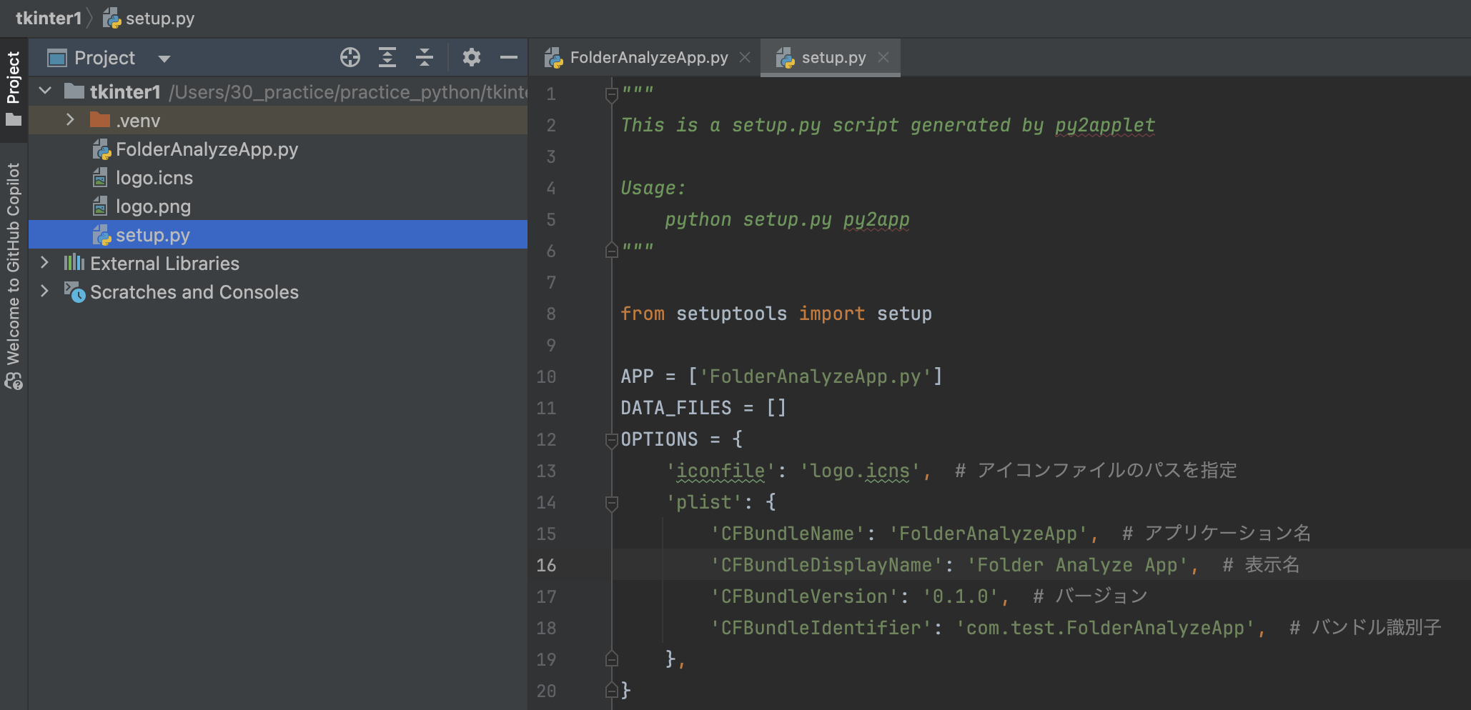Expand the .venv folder
Viewport: 1471px width, 710px height.
[x=69, y=120]
